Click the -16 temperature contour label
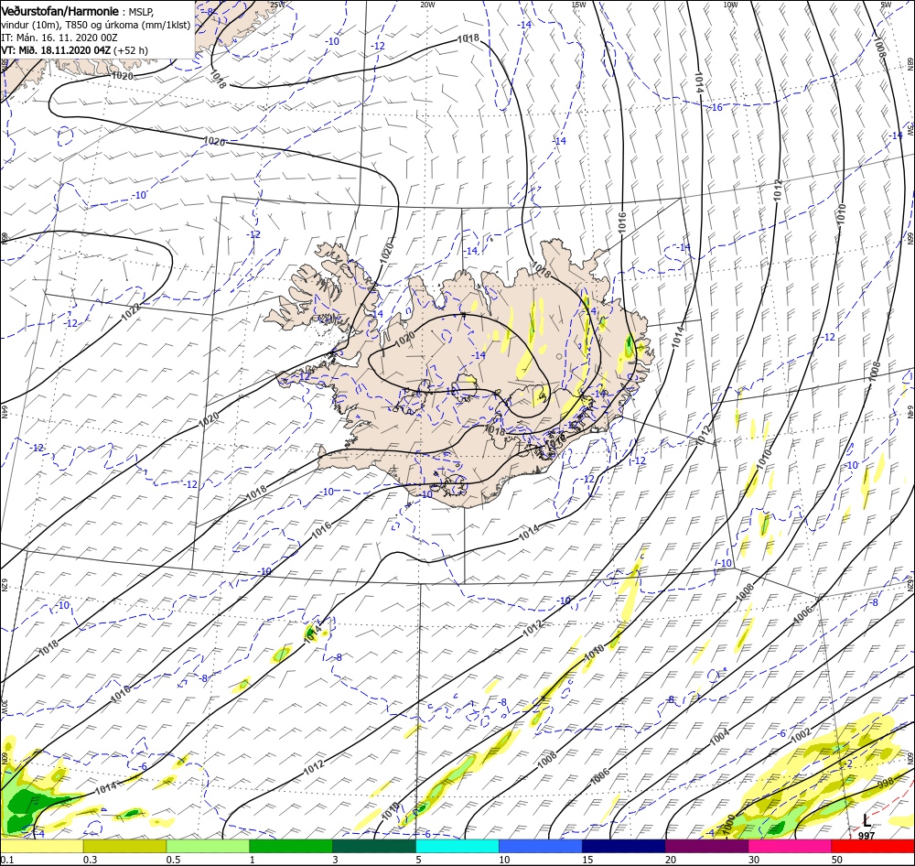This screenshot has height=866, width=915. tap(716, 107)
